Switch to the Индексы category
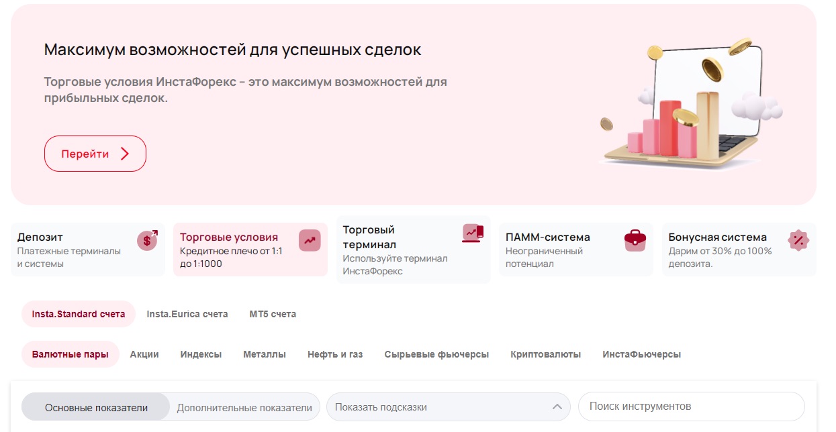This screenshot has height=432, width=836. 201,354
